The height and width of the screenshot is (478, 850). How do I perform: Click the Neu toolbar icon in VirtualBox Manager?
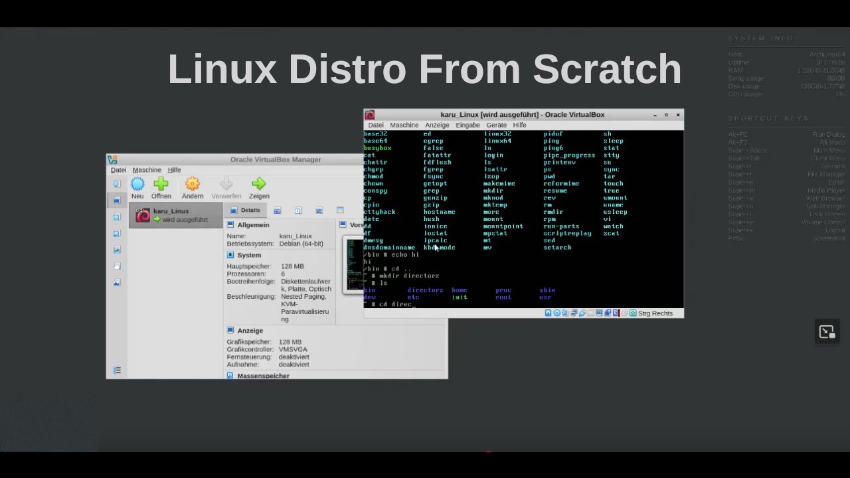137,184
